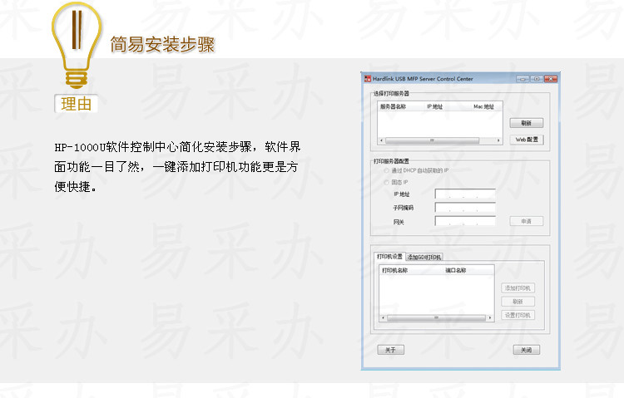Click left scroll arrow of server list
Image resolution: width=624 pixels, height=398 pixels.
click(381, 140)
